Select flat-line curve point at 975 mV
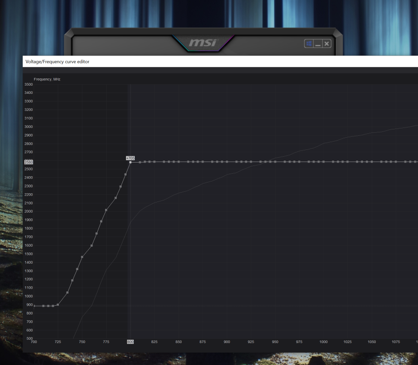Screen dimensions: 418x365 [299, 162]
